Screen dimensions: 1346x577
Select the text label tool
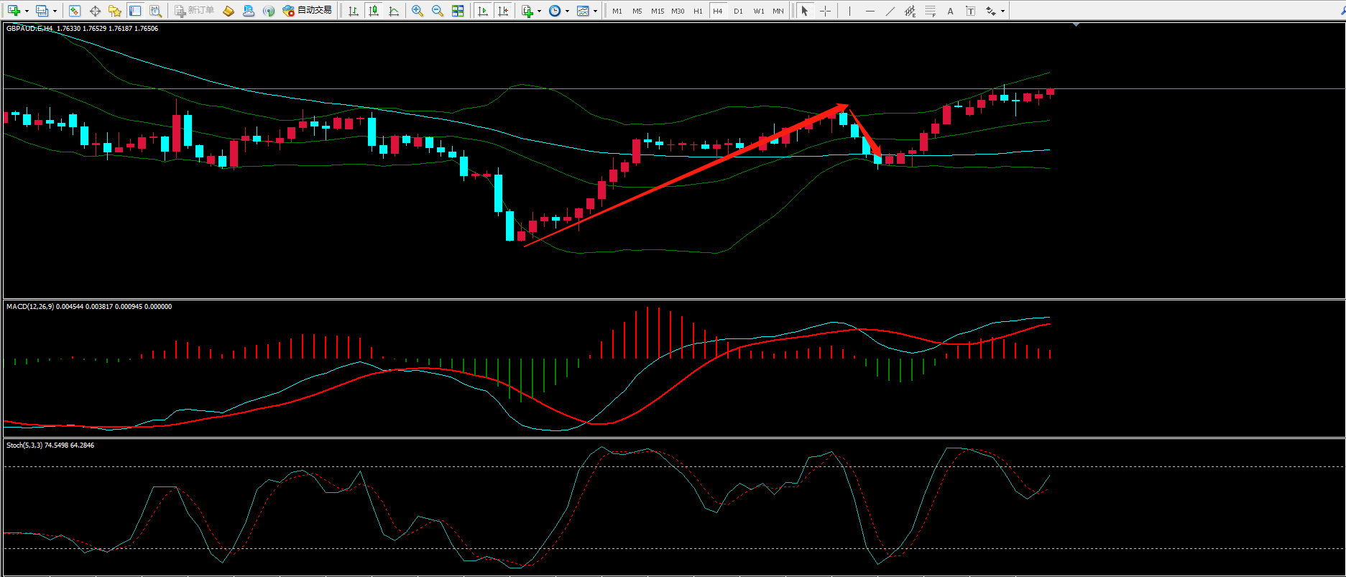pos(971,11)
